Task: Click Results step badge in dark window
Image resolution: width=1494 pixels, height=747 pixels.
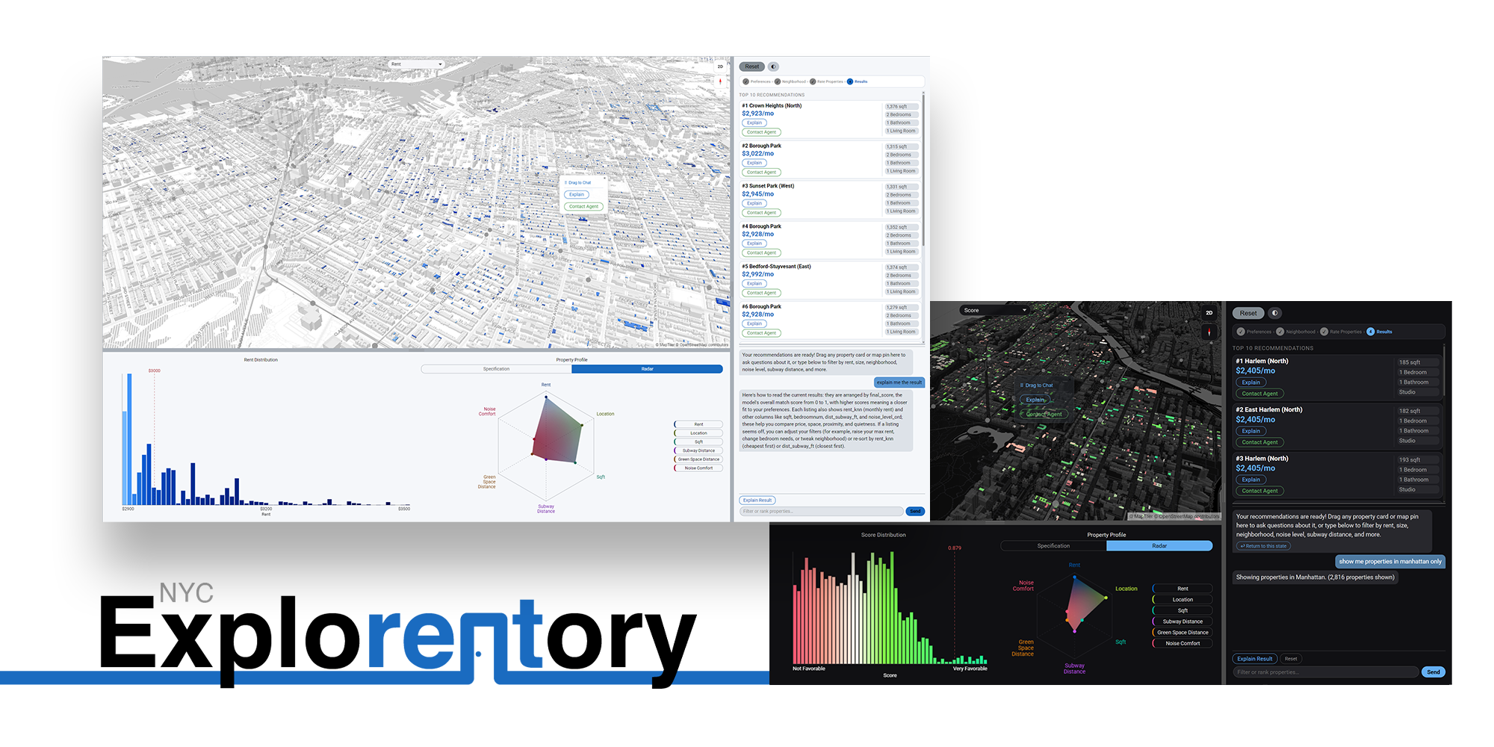Action: [1370, 332]
